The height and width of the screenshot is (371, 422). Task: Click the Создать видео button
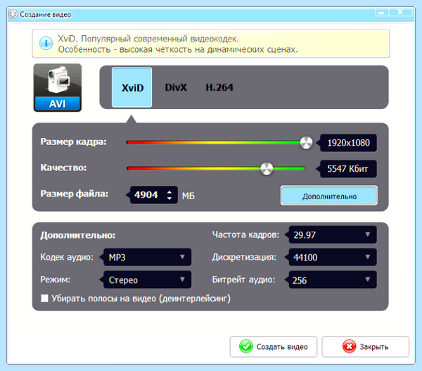point(274,347)
